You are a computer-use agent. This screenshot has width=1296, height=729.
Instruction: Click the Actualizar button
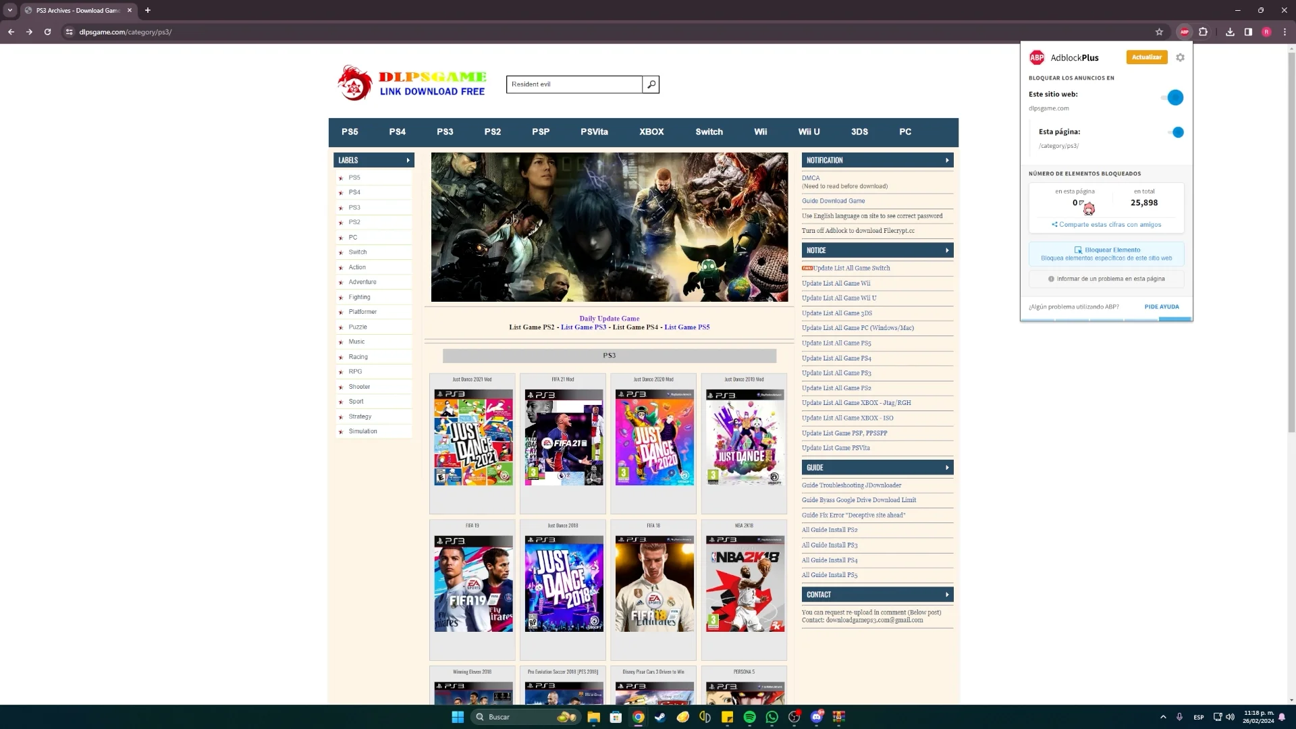pyautogui.click(x=1146, y=57)
